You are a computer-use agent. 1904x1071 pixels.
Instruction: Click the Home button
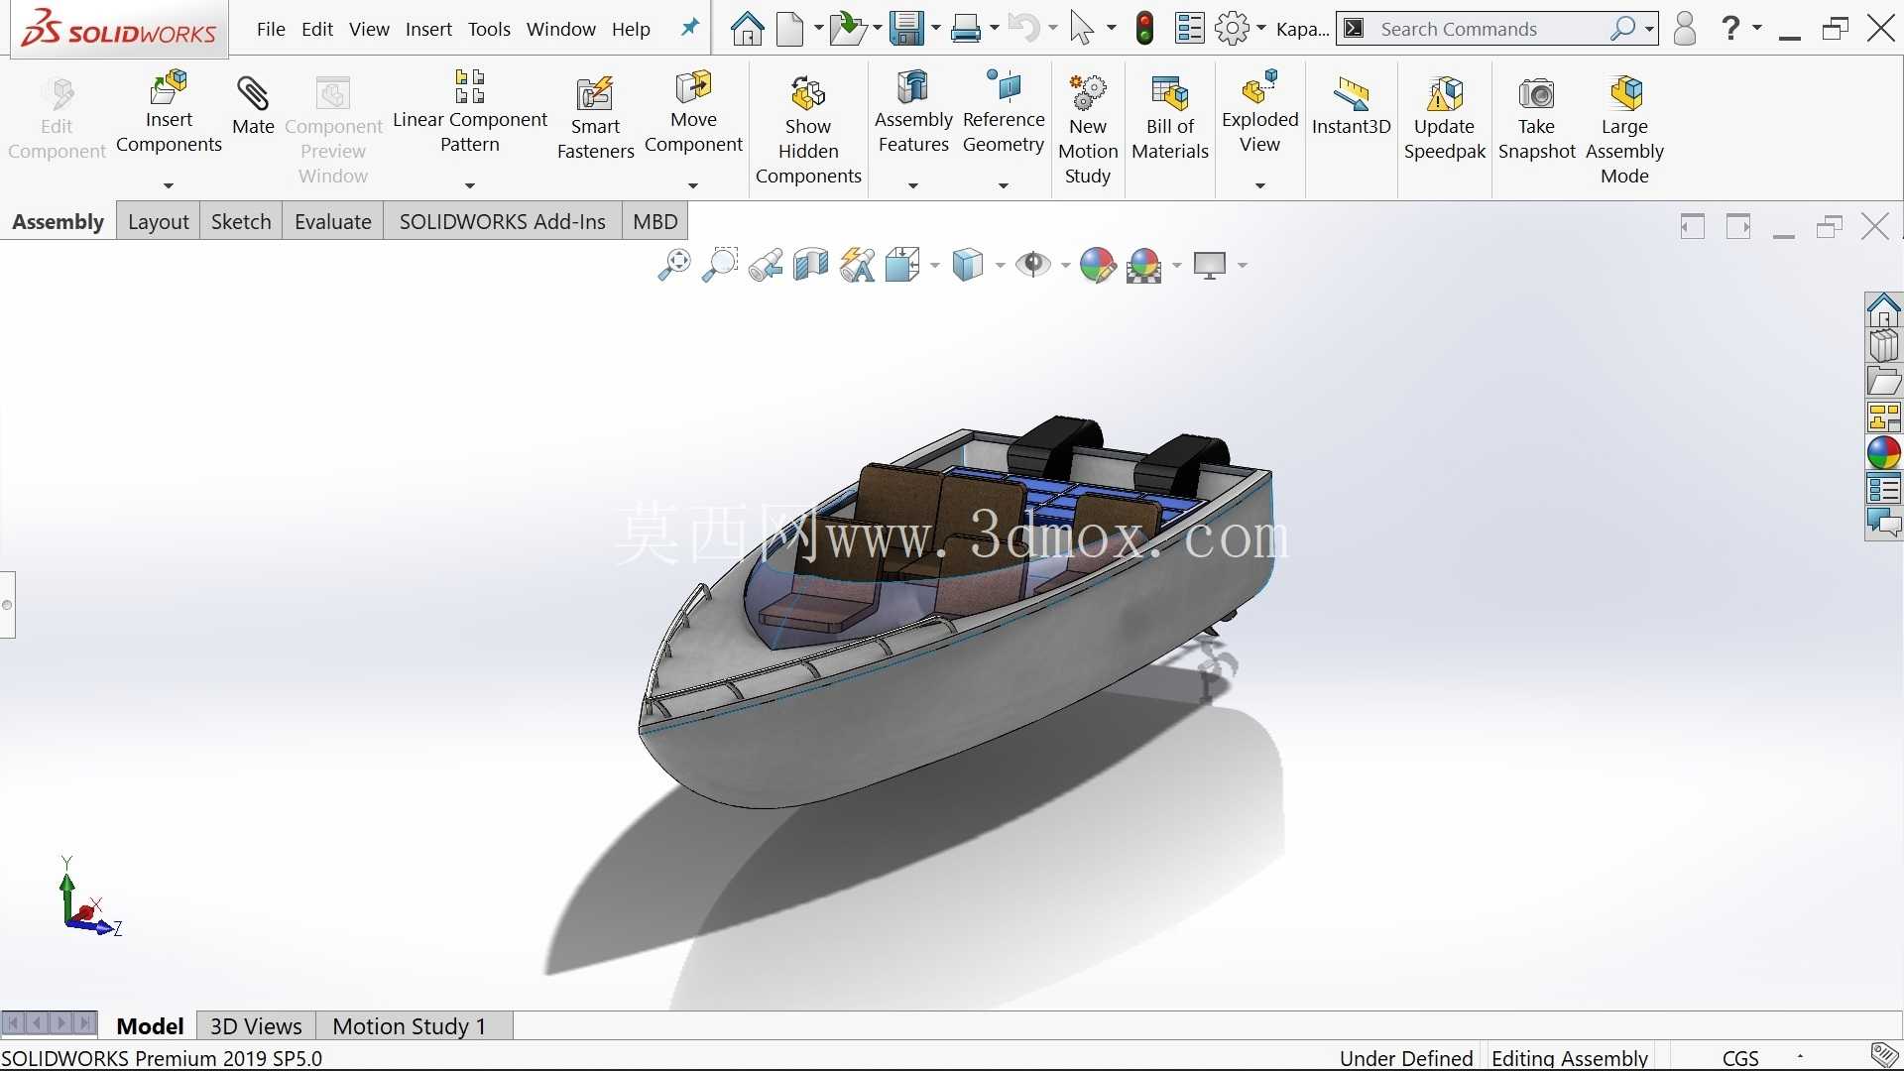click(747, 29)
